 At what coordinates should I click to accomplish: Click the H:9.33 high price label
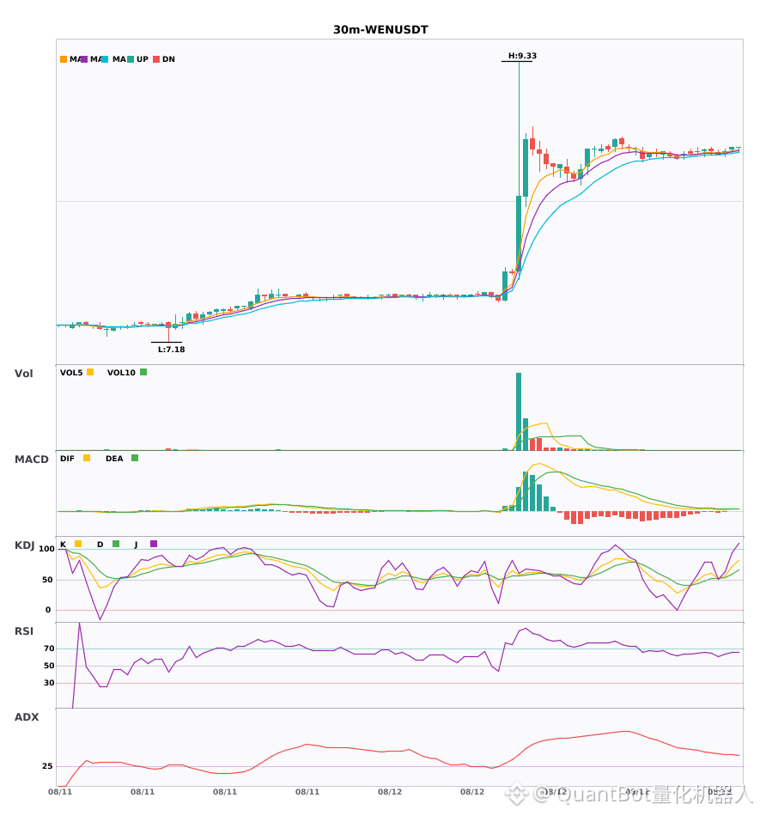click(522, 56)
